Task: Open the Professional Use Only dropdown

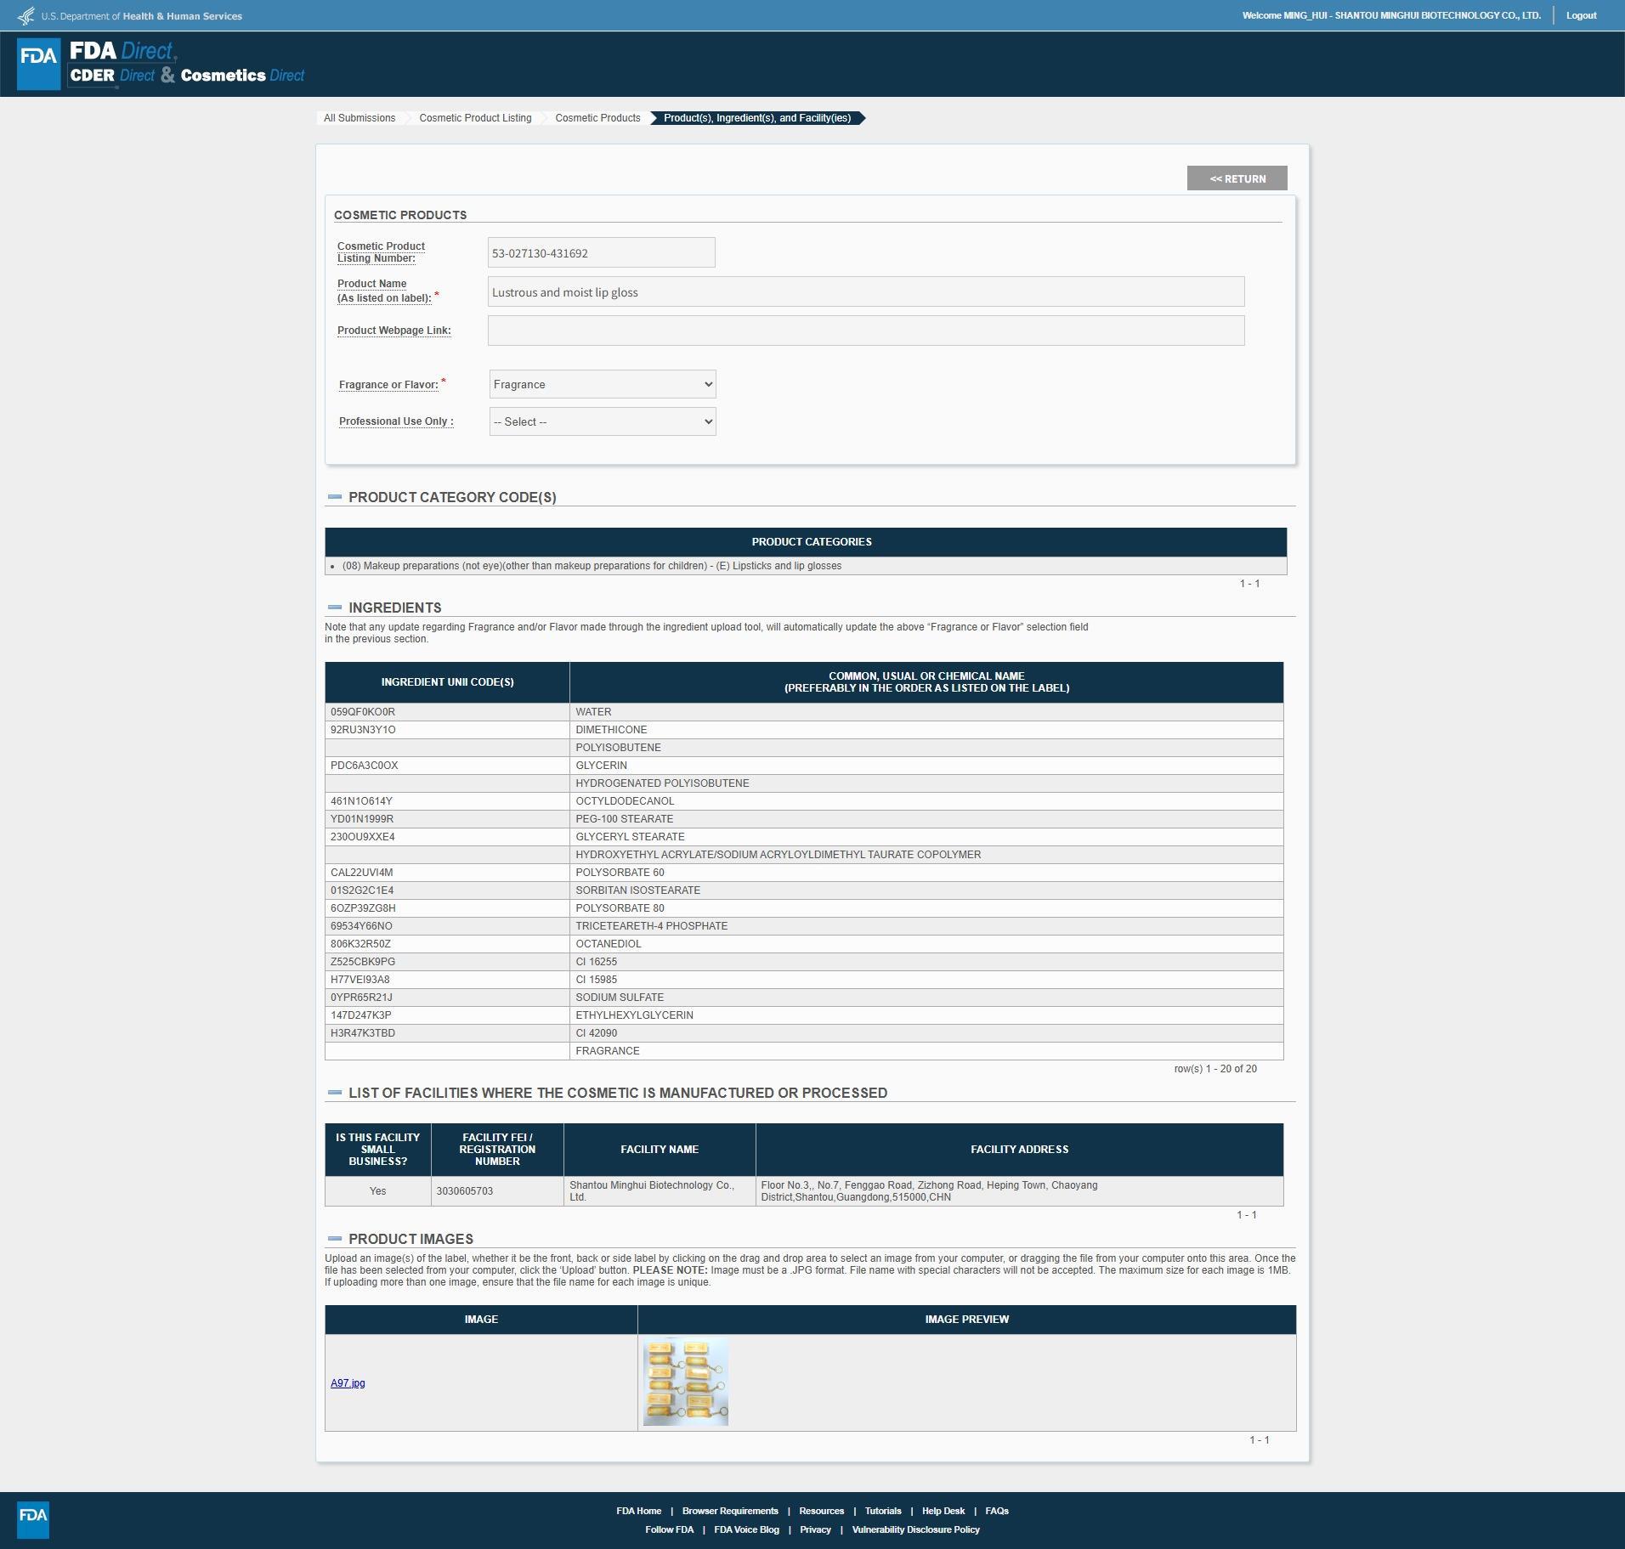Action: (x=603, y=421)
